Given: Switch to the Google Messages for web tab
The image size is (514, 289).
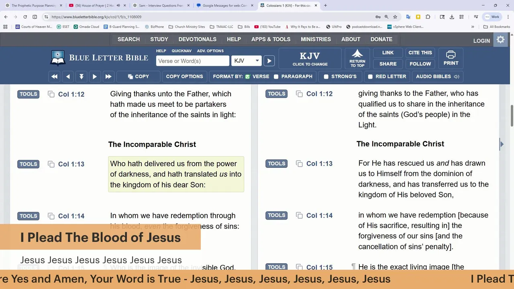Looking at the screenshot, I should [x=225, y=6].
